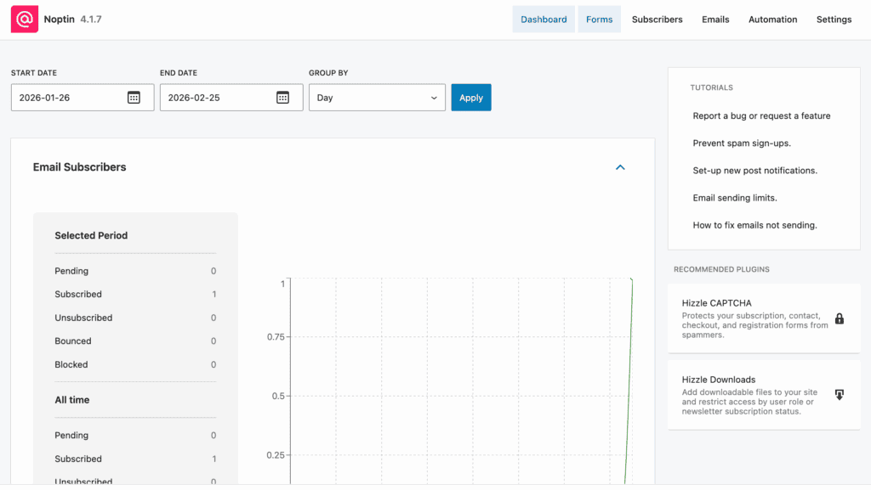This screenshot has width=871, height=490.
Task: Open the Emails tab
Action: click(715, 20)
